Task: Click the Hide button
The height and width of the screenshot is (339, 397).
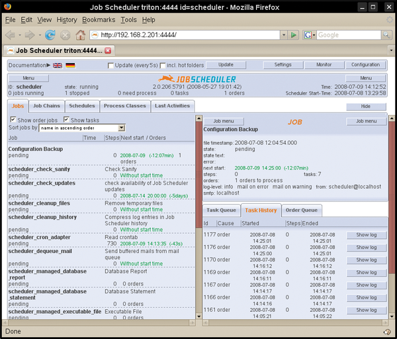Action: pyautogui.click(x=366, y=107)
